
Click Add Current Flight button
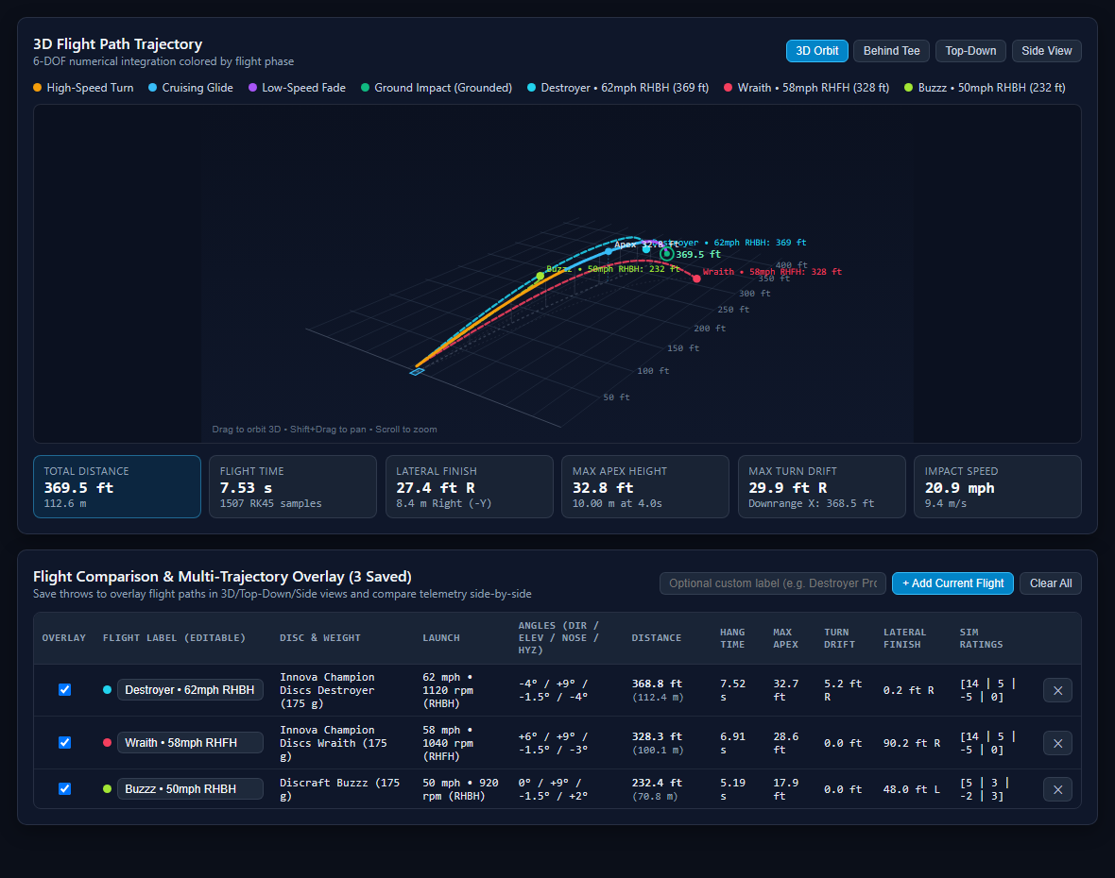(x=952, y=583)
